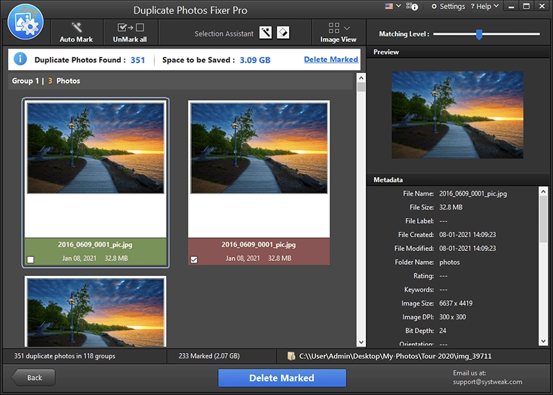Click the 2016_0609_0001_pic.jpg preview image
Viewport: 553px width, 395px height.
[x=457, y=114]
